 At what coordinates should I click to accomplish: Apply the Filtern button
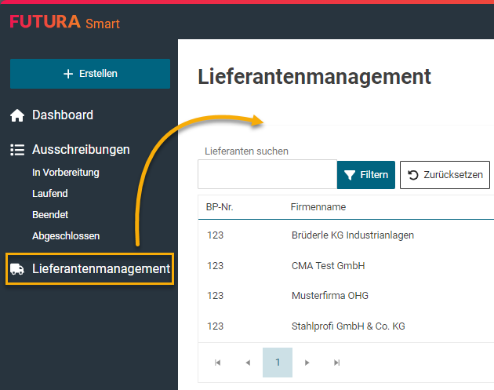(366, 175)
